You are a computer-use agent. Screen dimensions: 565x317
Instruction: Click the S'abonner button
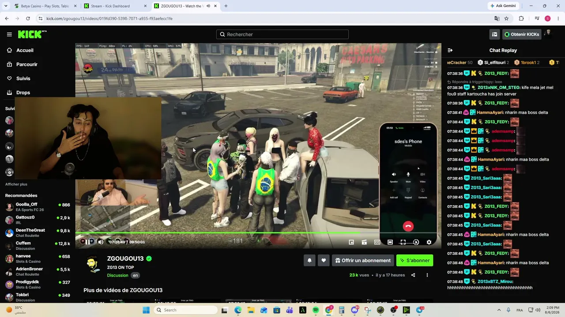tap(414, 260)
